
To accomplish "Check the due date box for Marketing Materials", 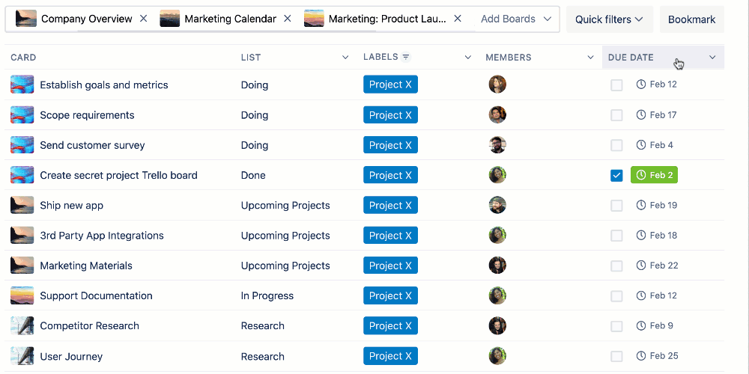I will (x=616, y=266).
